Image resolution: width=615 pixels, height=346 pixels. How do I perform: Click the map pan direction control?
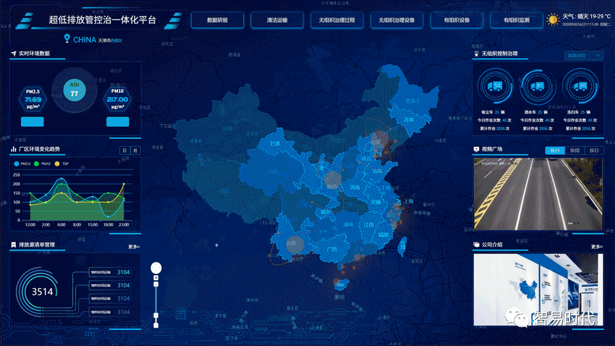point(156,268)
